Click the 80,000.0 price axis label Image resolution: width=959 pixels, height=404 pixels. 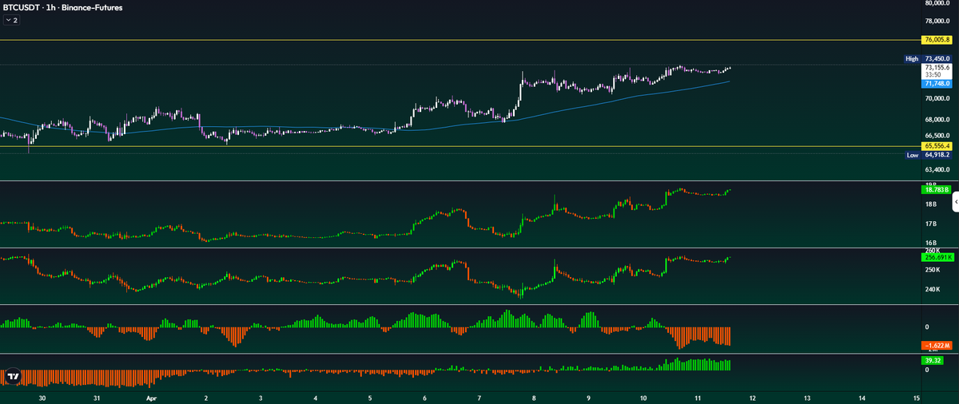click(937, 3)
